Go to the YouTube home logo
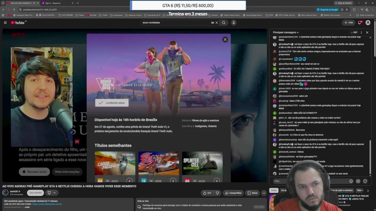The height and width of the screenshot is (211, 376). pos(18,23)
